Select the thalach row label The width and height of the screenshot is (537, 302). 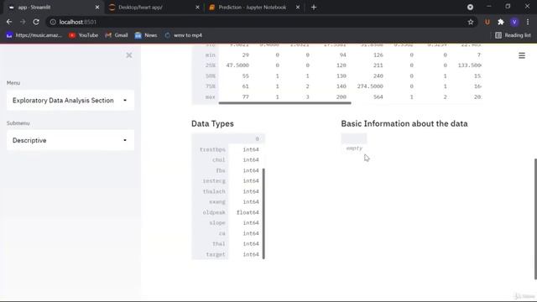point(214,191)
